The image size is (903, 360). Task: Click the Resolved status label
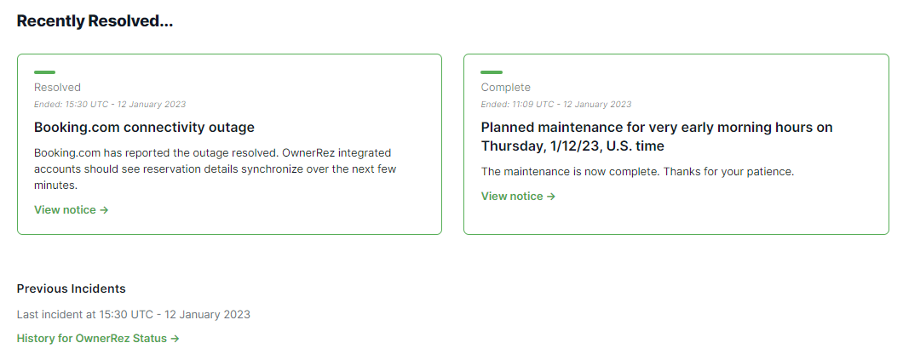[x=57, y=87]
